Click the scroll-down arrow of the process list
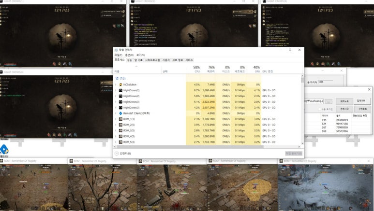The image size is (374, 211). point(302,143)
